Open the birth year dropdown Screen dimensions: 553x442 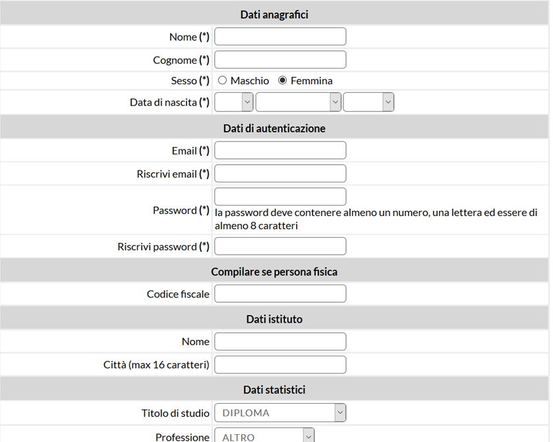coord(368,102)
